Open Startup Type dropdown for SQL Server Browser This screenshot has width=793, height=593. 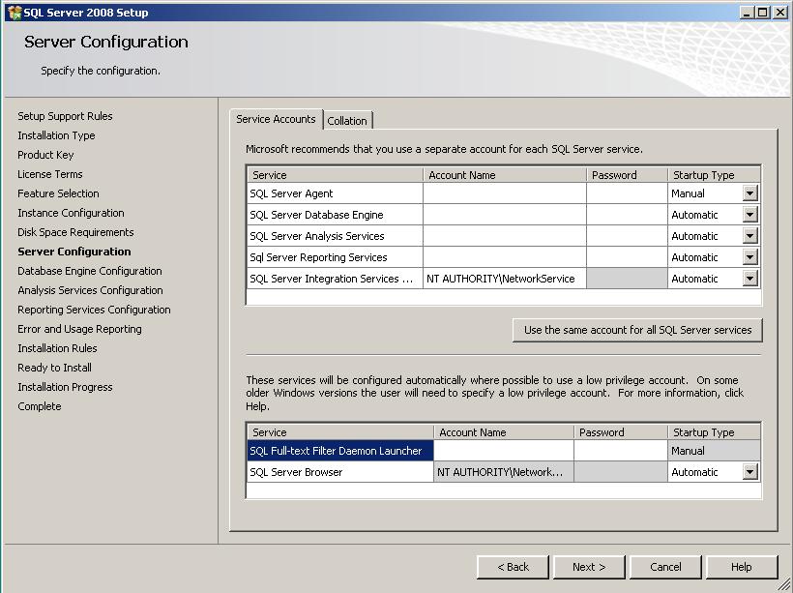click(750, 472)
